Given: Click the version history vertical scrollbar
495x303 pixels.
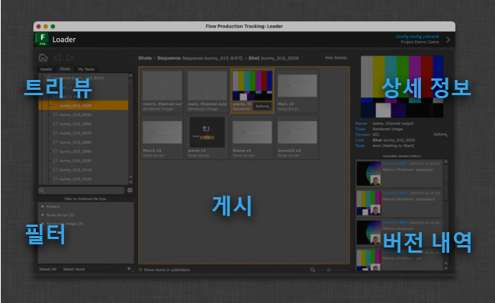Looking at the screenshot, I should coord(445,215).
